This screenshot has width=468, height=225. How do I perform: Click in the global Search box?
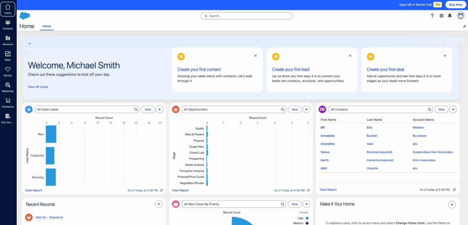click(x=247, y=16)
